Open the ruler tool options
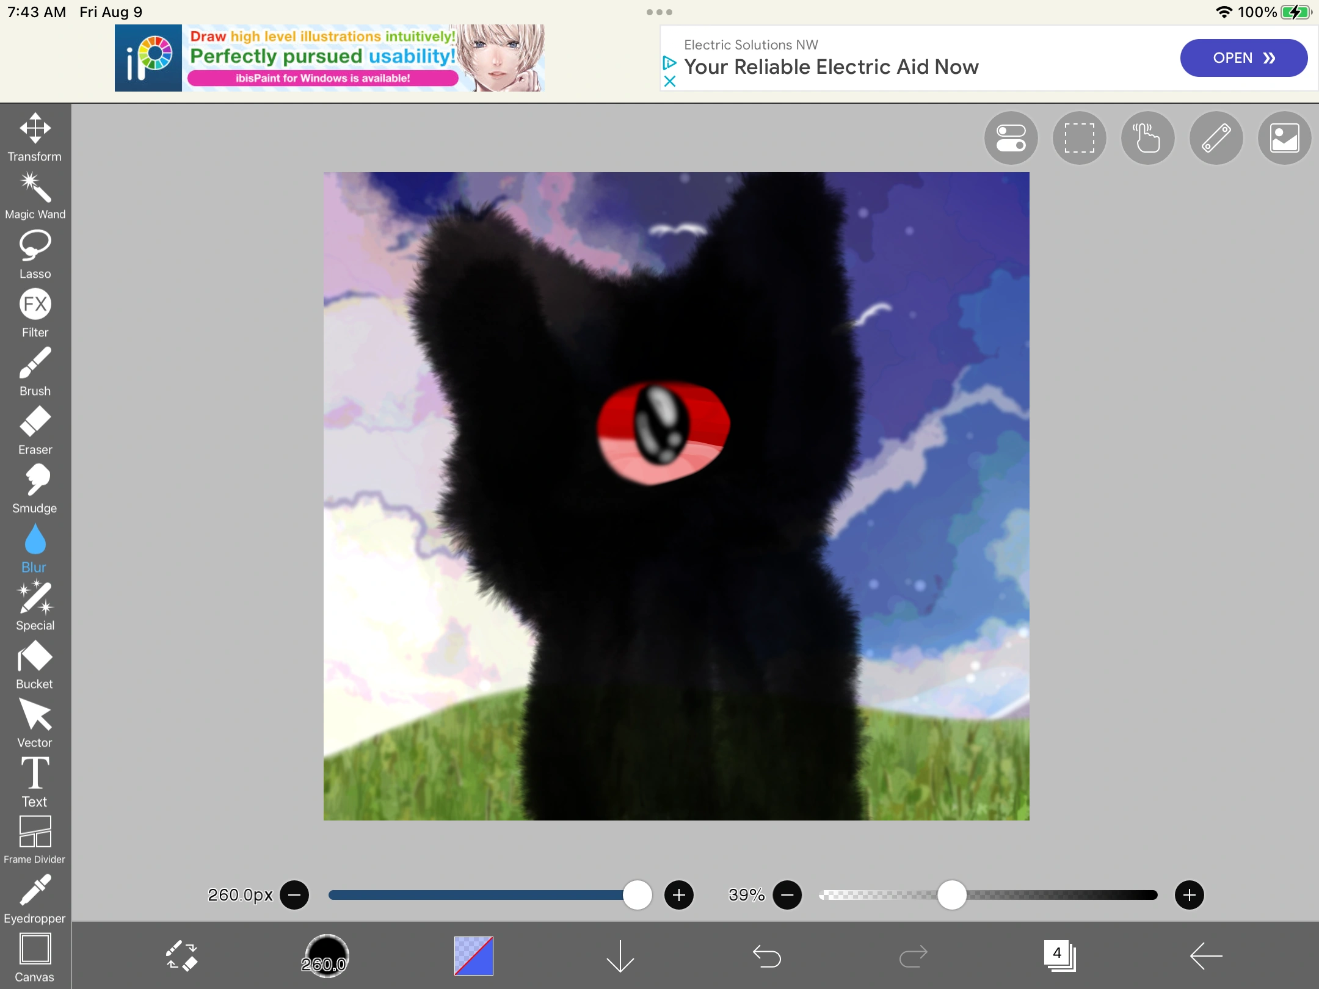Screen dimensions: 1319x989 click(1216, 137)
